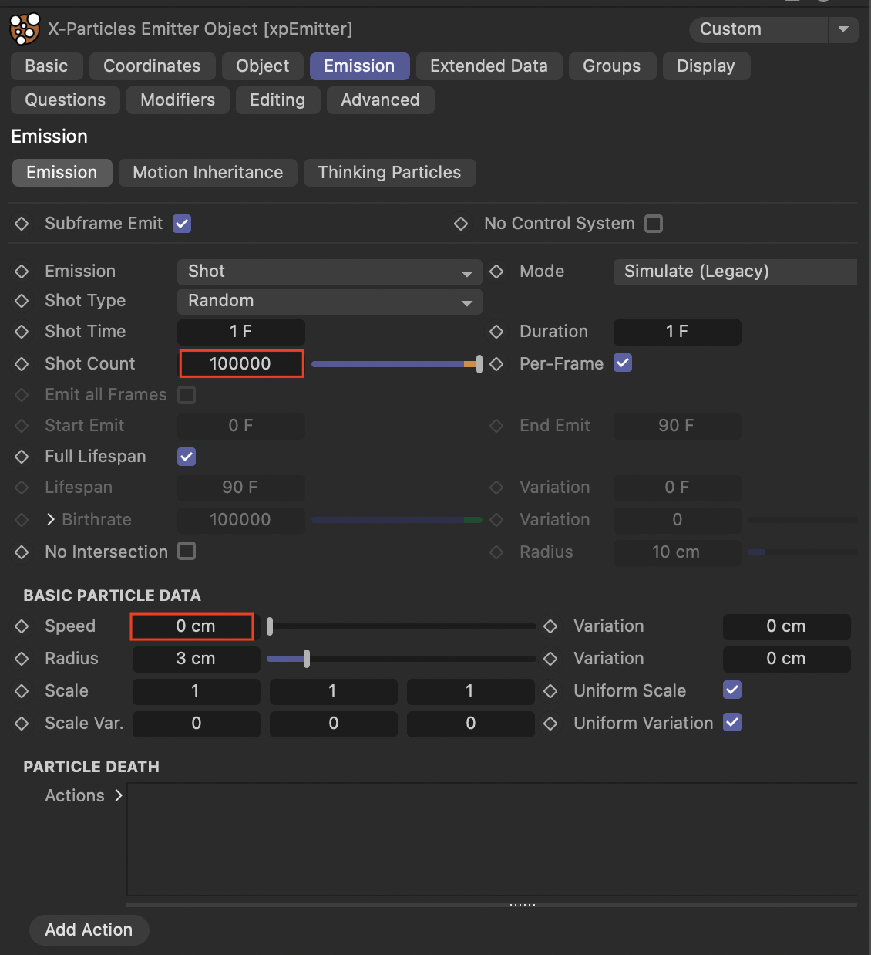Click the Add Action button

click(89, 930)
